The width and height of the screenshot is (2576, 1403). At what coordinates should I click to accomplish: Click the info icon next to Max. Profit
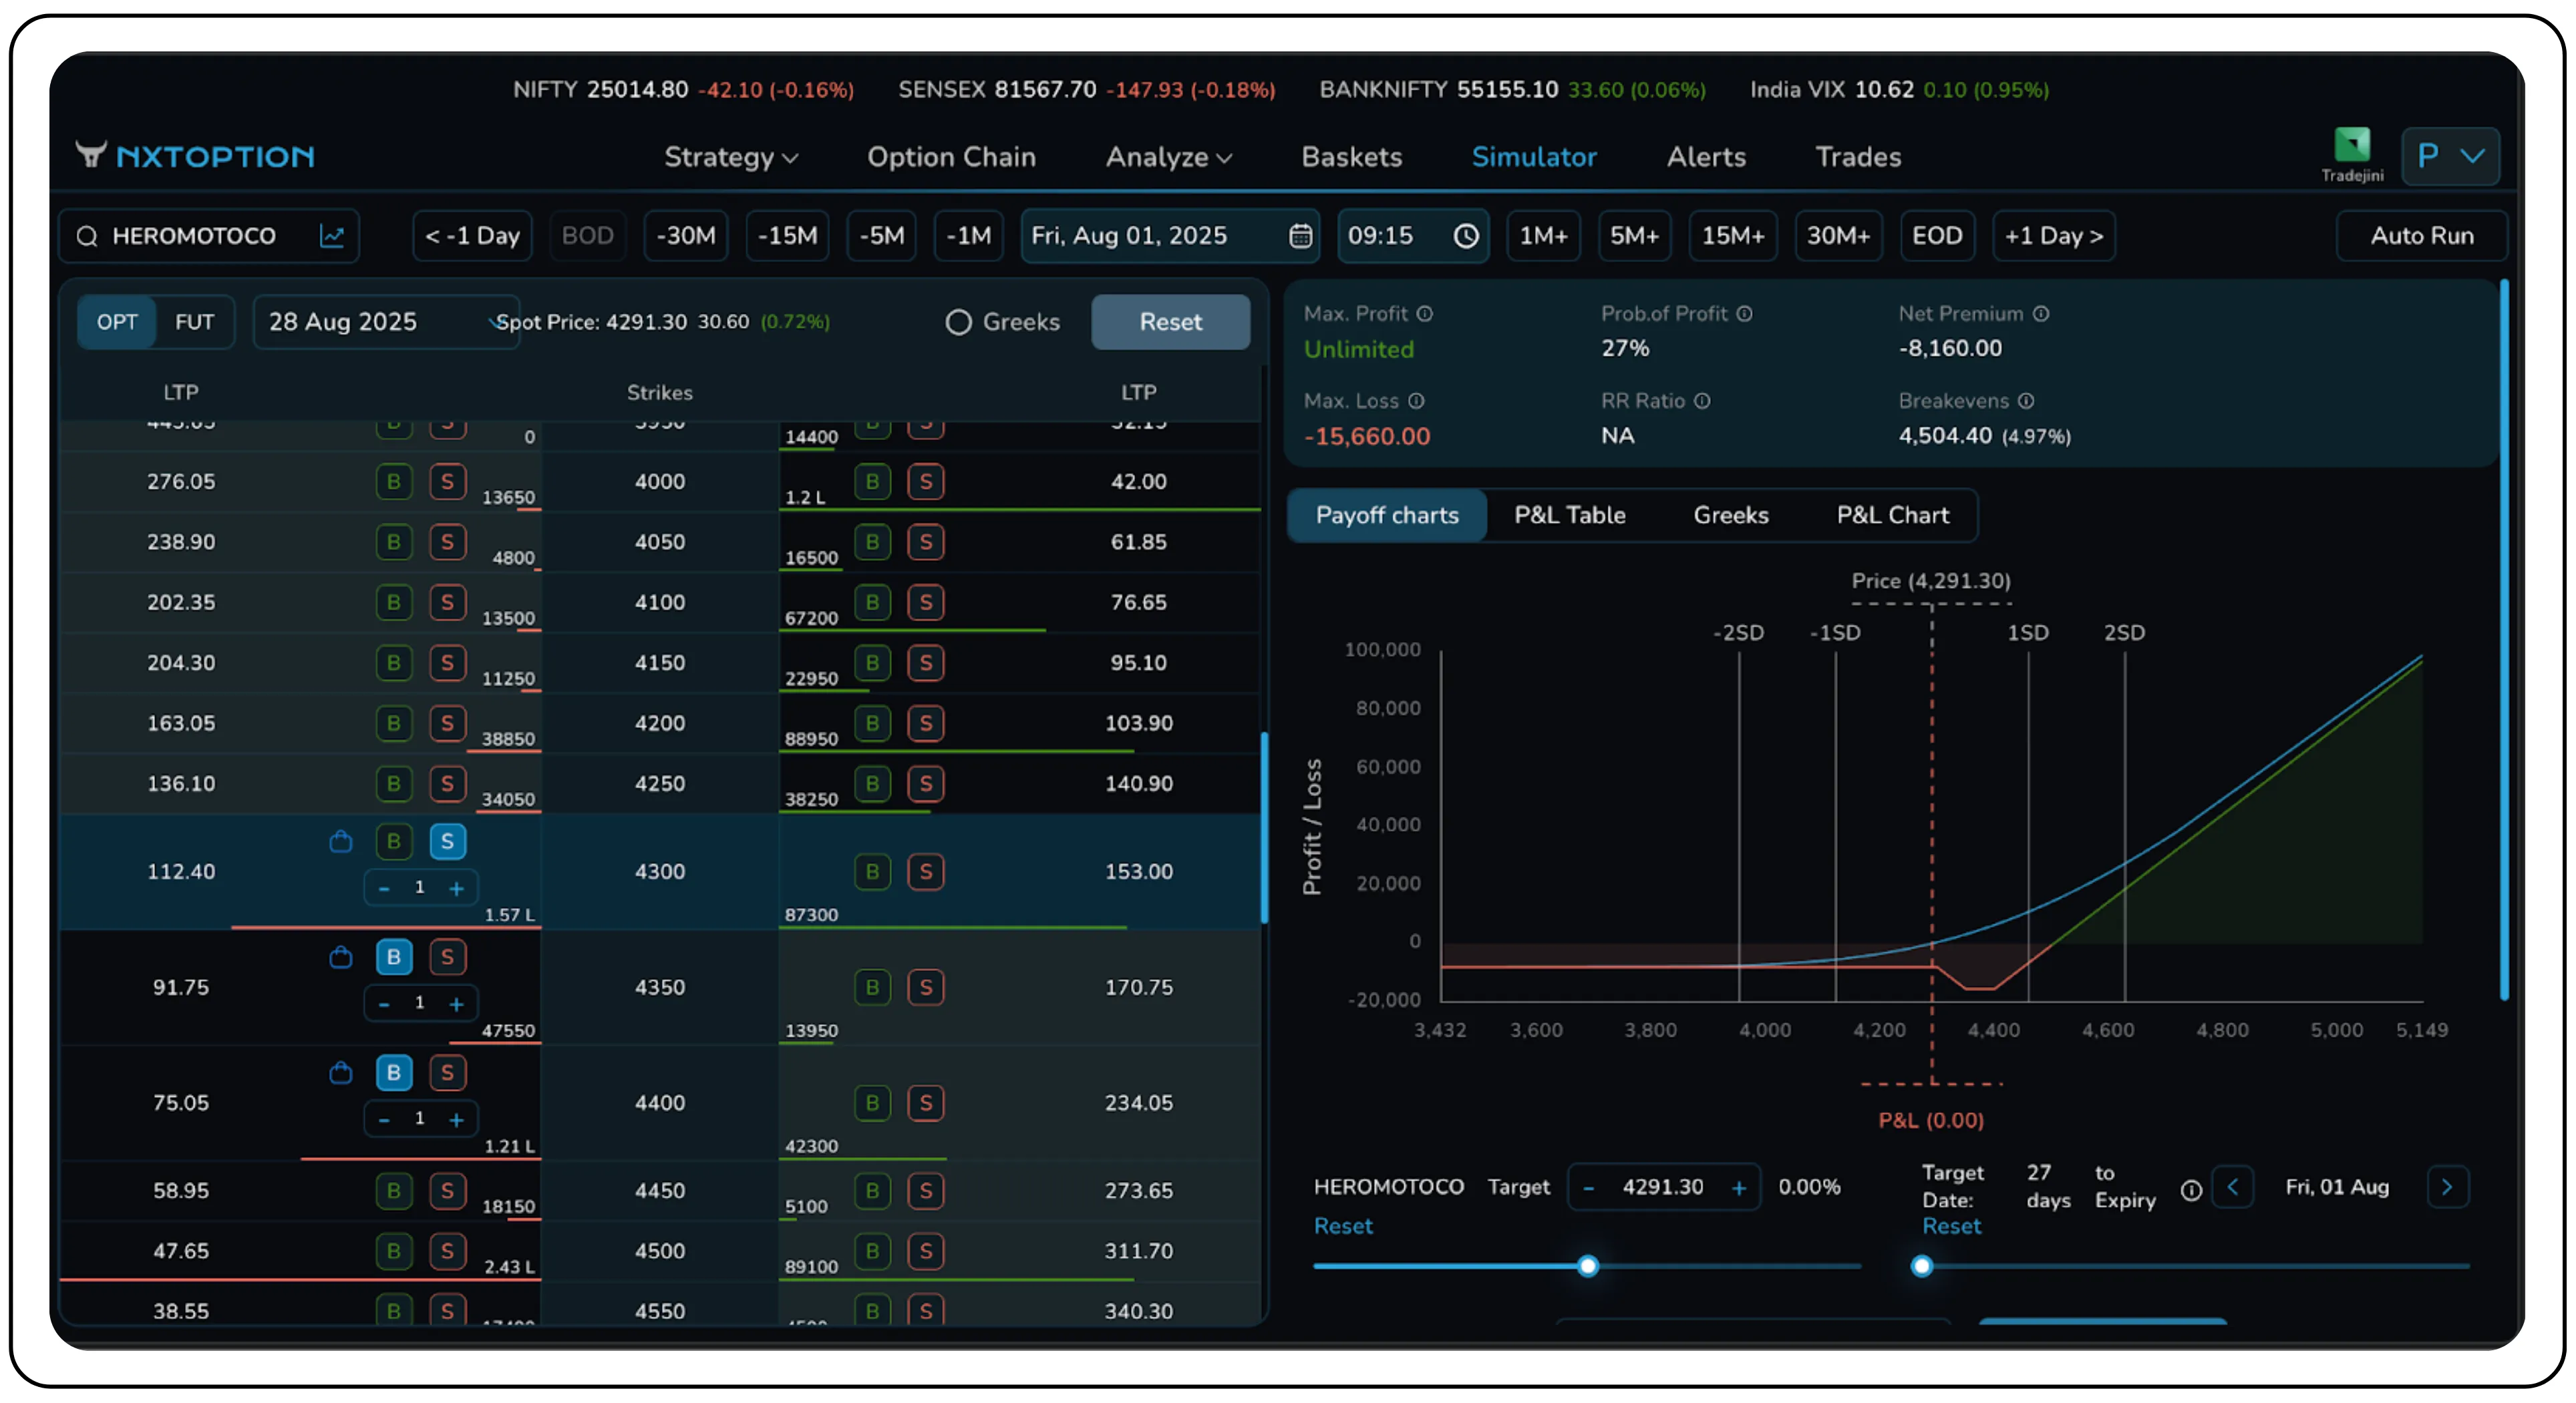1425,313
